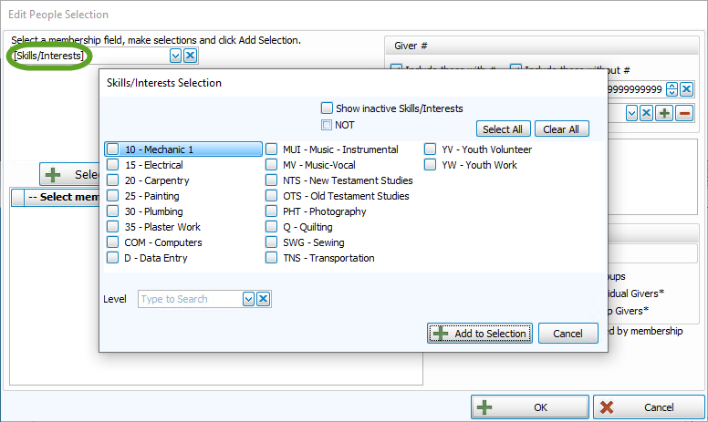Screen dimensions: 708x422
Task: Click the red minus icon in Giver panel
Action: pyautogui.click(x=684, y=113)
